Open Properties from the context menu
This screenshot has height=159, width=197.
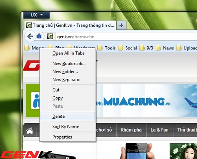point(68,137)
